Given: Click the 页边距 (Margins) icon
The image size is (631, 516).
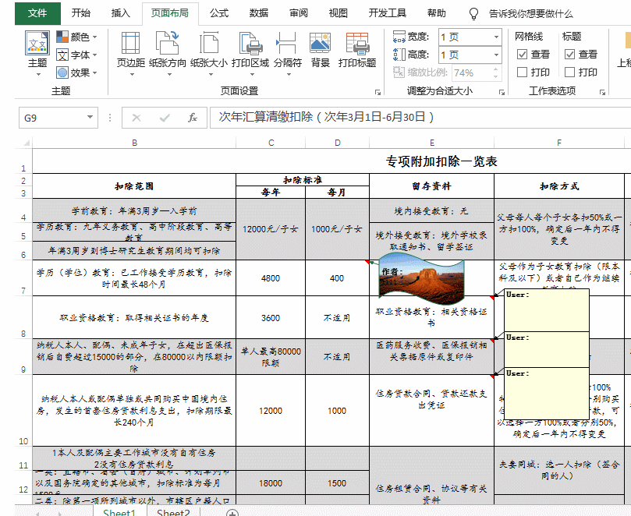Looking at the screenshot, I should click(x=130, y=44).
